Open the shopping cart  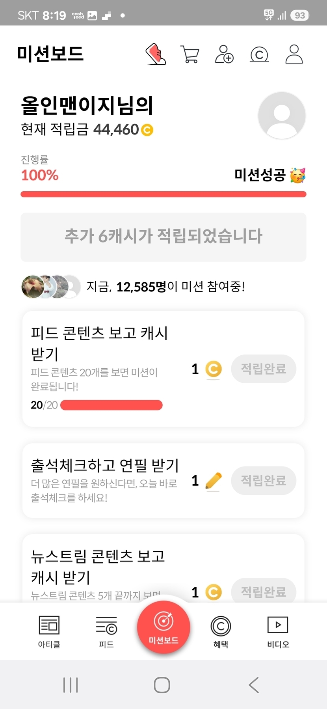190,54
